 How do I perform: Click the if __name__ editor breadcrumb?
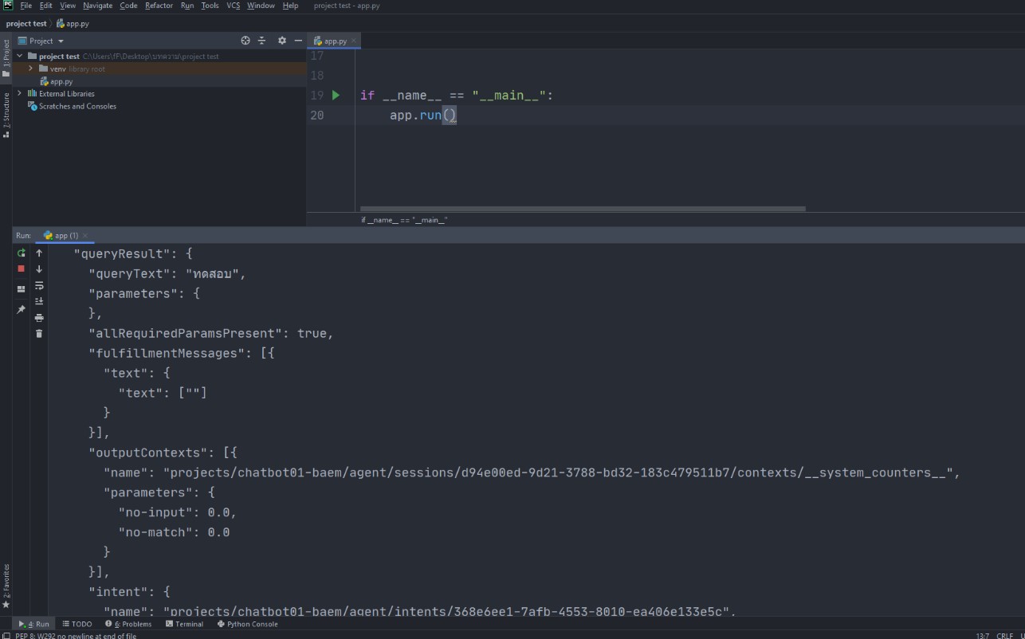(404, 220)
